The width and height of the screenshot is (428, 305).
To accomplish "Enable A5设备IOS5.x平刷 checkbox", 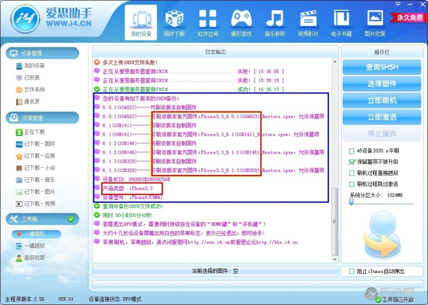I will (351, 151).
